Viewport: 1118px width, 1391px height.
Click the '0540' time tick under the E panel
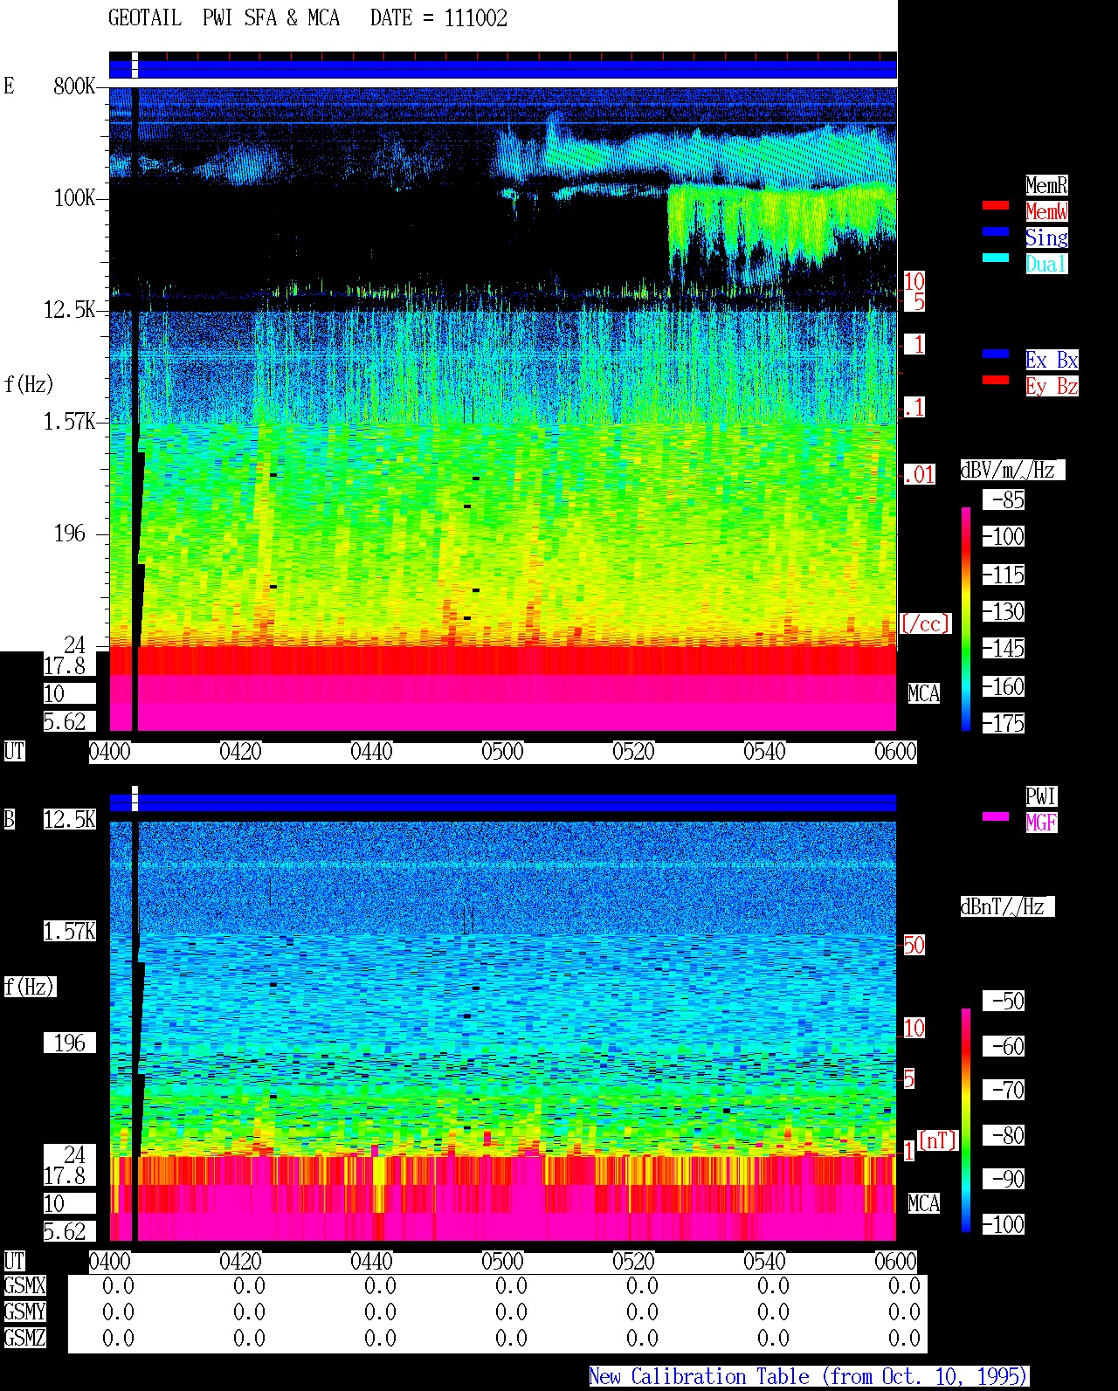[764, 752]
